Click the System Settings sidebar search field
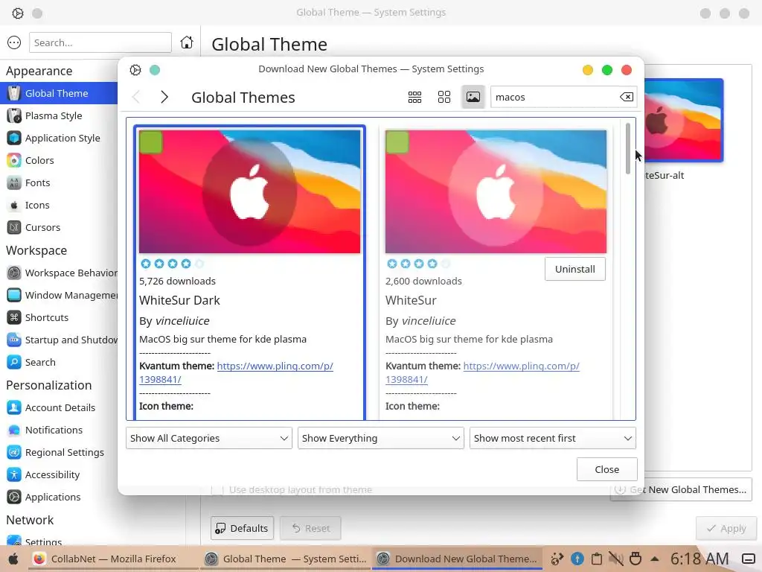Image resolution: width=762 pixels, height=572 pixels. point(100,42)
